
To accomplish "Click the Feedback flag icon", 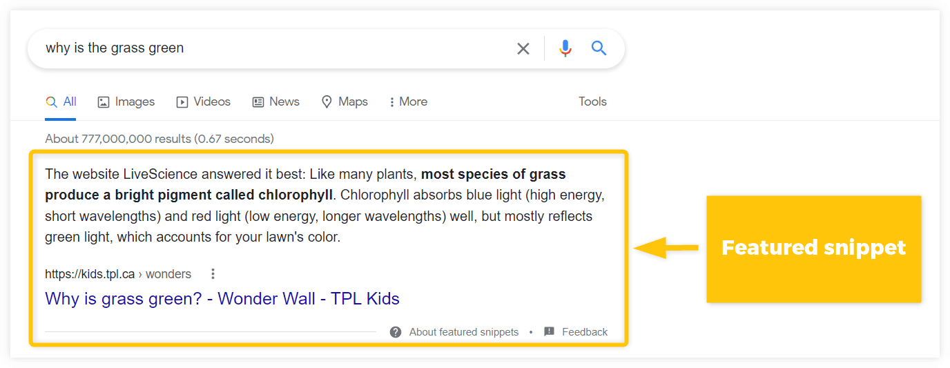I will 550,332.
